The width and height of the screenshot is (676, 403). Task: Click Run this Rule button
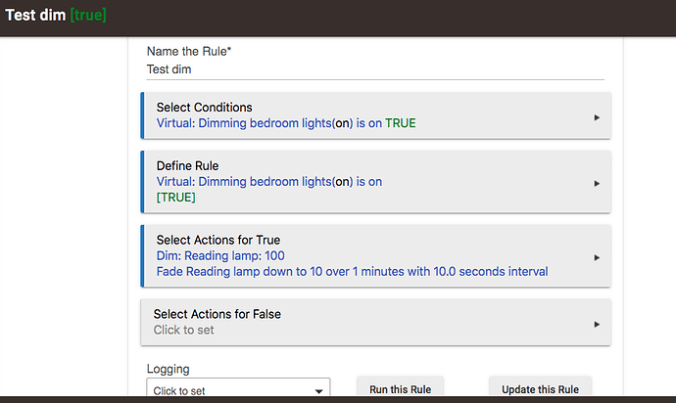pyautogui.click(x=400, y=387)
